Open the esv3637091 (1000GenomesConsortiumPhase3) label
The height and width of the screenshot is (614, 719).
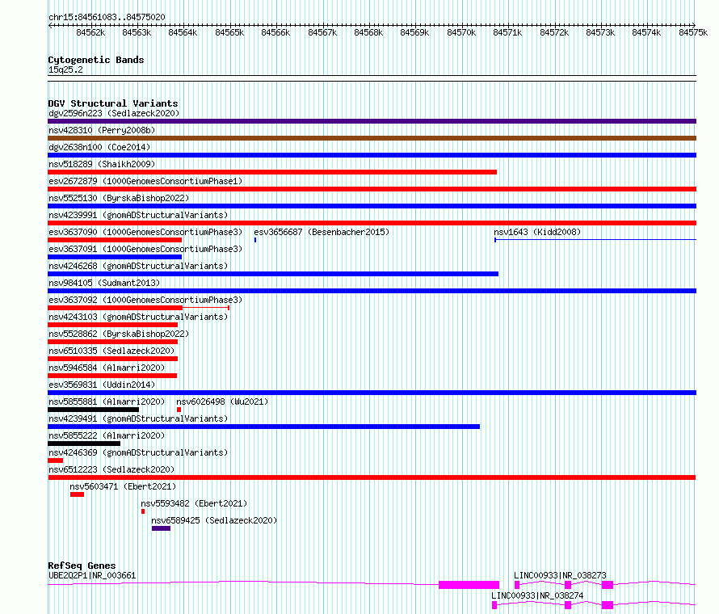click(145, 249)
